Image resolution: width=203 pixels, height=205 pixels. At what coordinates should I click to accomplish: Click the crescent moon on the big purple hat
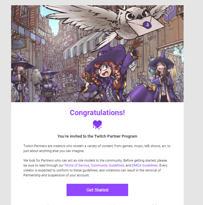[101, 54]
